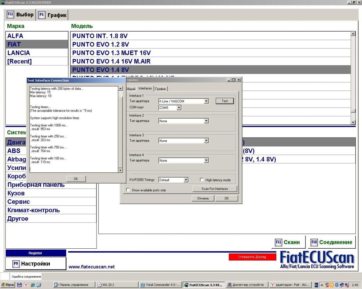Viewport: 362px width, 289px height.
Task: Click the Internet Explorer quick launch icon
Action: (x=32, y=285)
